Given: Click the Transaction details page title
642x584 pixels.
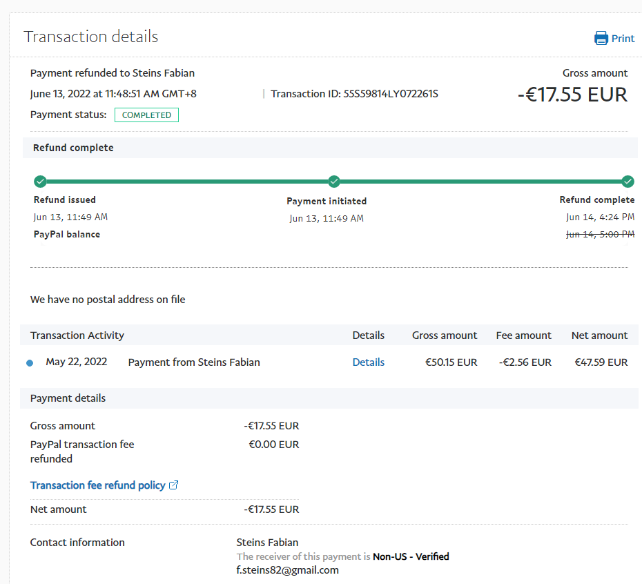Looking at the screenshot, I should pos(91,37).
